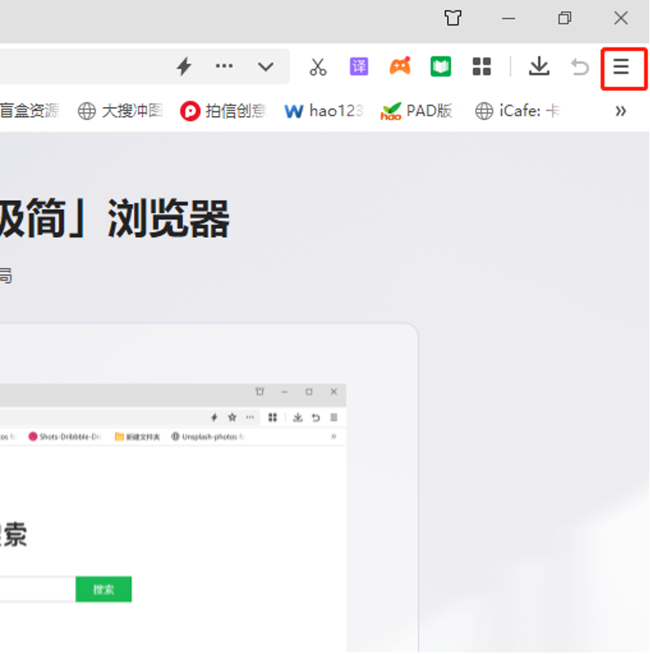Open the skin changer shirt icon

(x=452, y=18)
